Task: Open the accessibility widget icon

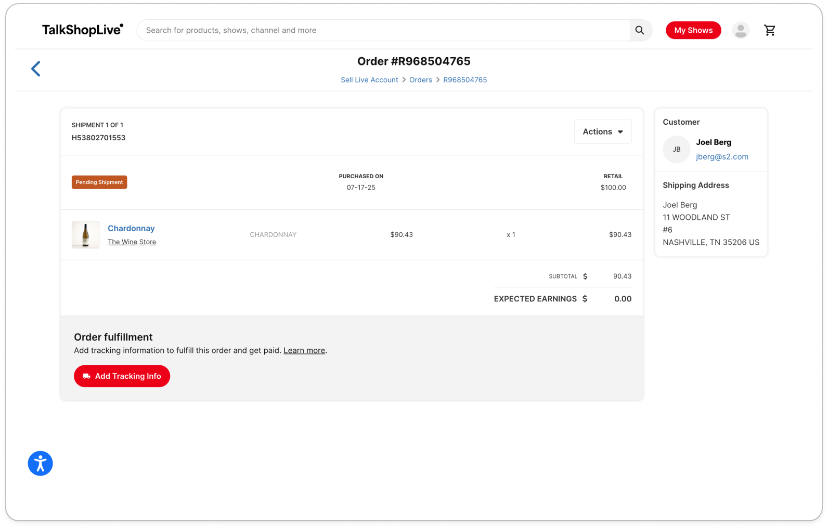Action: 41,464
